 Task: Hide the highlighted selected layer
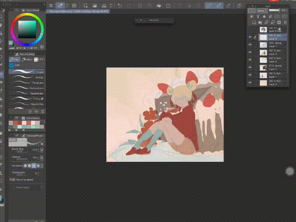coord(250,37)
